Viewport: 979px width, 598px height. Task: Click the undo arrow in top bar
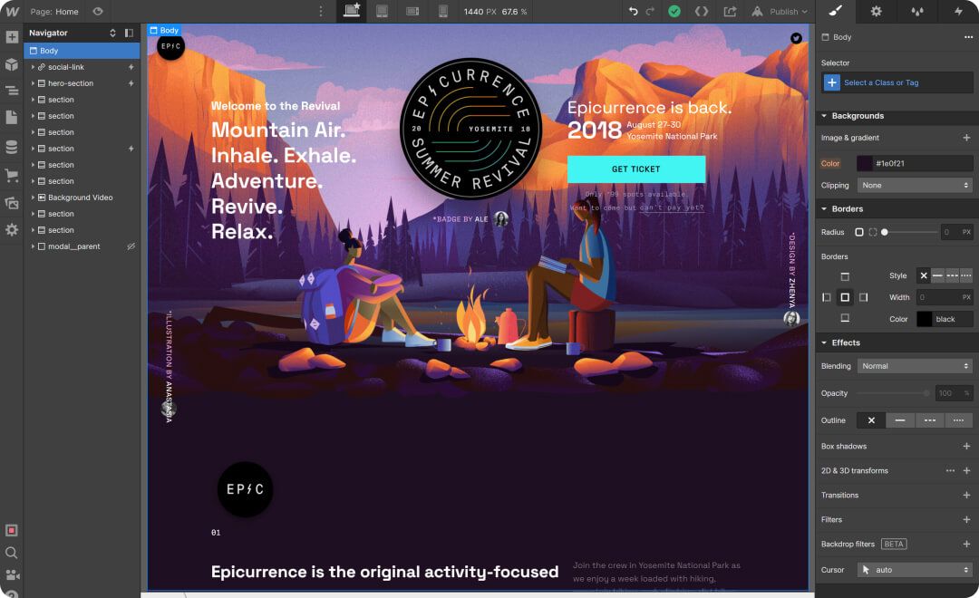(x=633, y=11)
